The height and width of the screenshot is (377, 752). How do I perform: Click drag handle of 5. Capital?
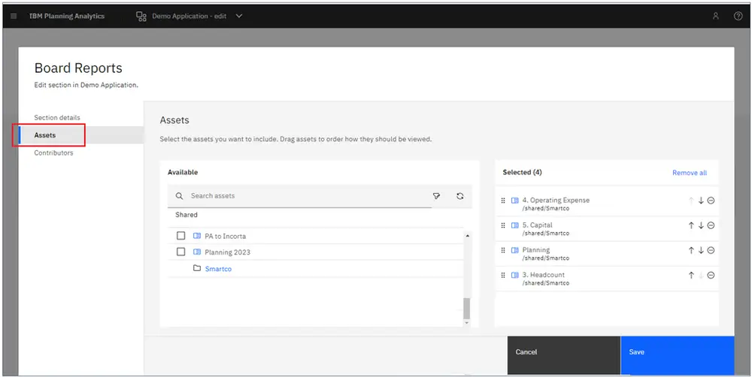point(502,225)
